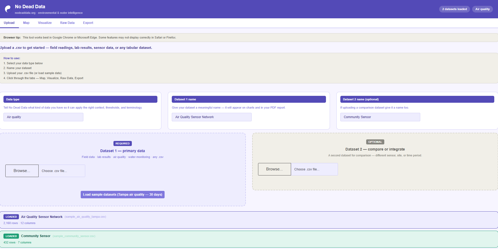
Task: Open the Visualize tab
Action: point(45,23)
